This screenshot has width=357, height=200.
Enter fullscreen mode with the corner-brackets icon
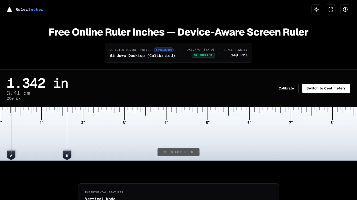pos(331,9)
